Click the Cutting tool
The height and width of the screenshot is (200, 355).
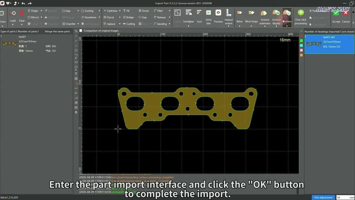tap(129, 24)
